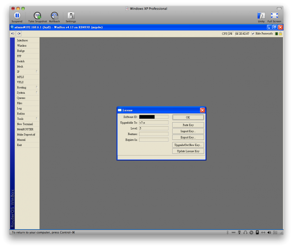293x248 pixels.
Task: Click the Mac toolbar pill button
Action: coord(279,8)
